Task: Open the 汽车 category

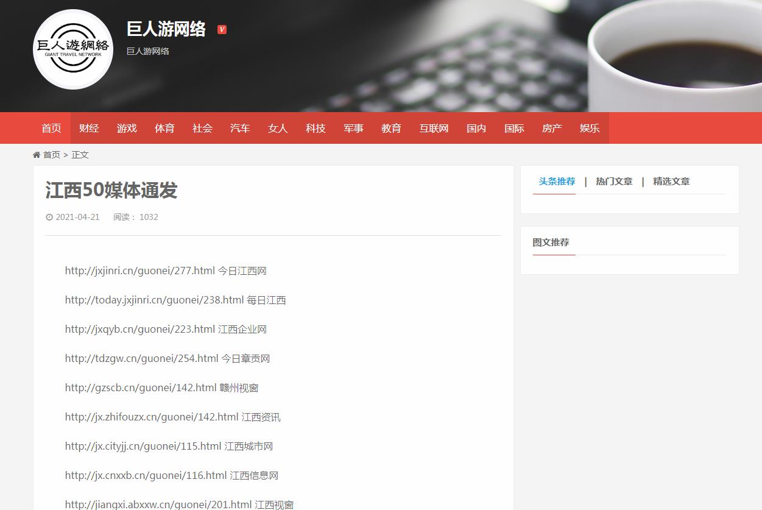Action: click(240, 128)
